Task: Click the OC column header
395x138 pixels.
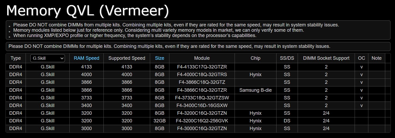Action: [361, 58]
